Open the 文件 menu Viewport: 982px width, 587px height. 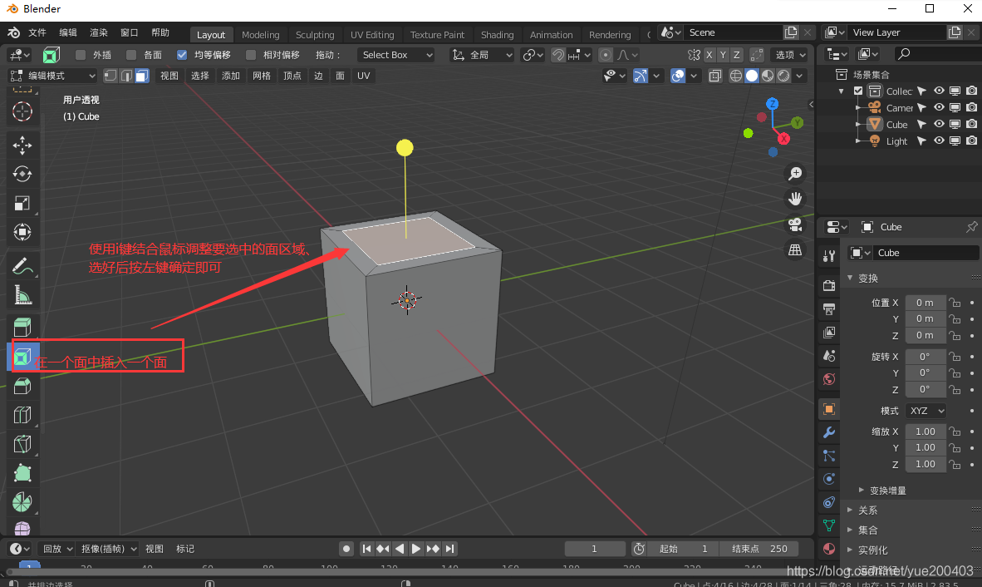(x=37, y=32)
